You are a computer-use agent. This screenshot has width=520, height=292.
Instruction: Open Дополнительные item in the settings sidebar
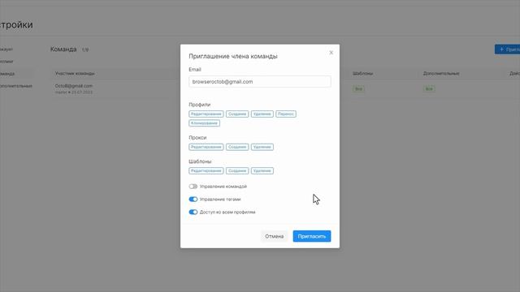[x=16, y=86]
